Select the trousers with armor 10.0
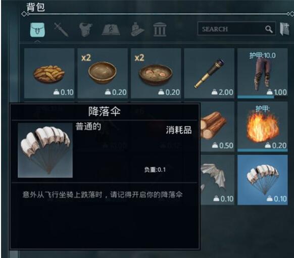The width and height of the screenshot is (294, 258). pos(263,73)
